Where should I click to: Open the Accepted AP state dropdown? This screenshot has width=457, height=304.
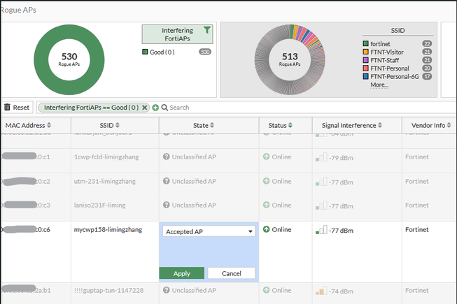209,231
